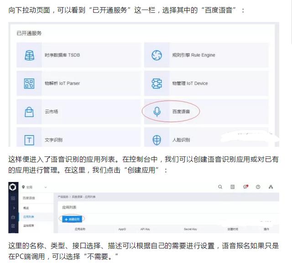The width and height of the screenshot is (292, 264).
Task: Click the 产品服务 breadcrumb link
Action: coord(63,197)
